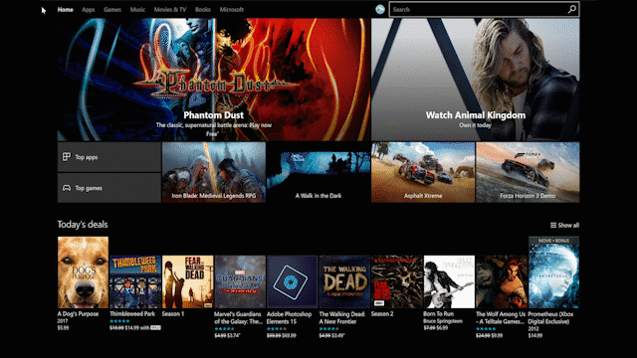
Task: Click the Top games controller icon
Action: coord(67,188)
